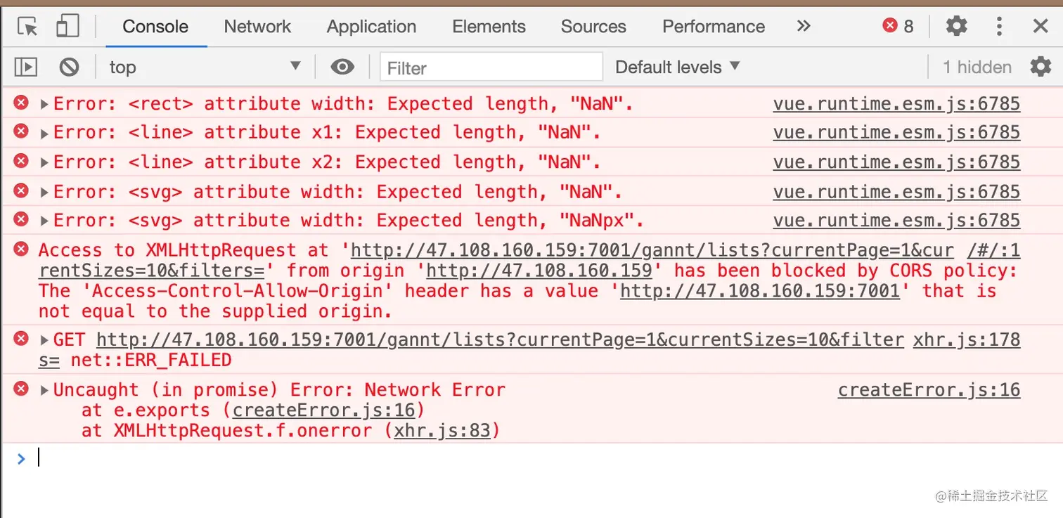Show more tabs with the double chevron
The image size is (1063, 518).
pyautogui.click(x=804, y=27)
